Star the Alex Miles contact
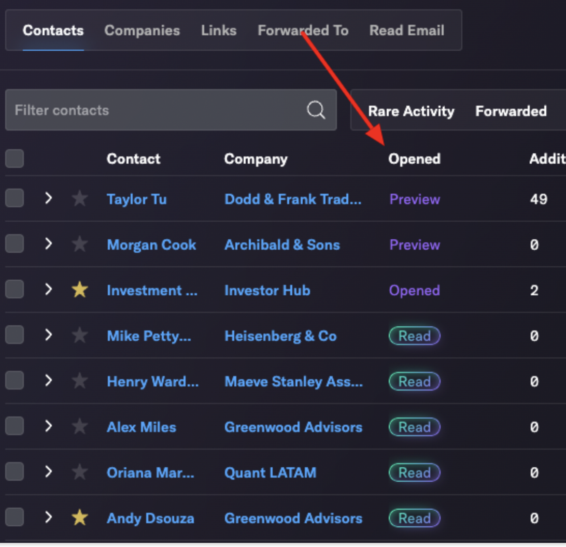The height and width of the screenshot is (547, 566). (x=80, y=426)
